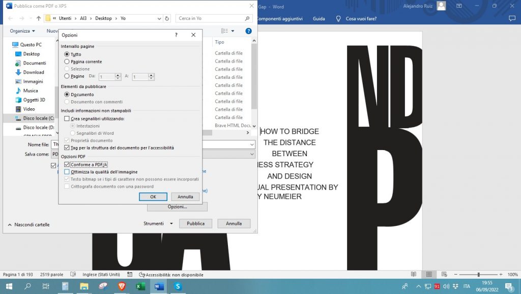Switch to Read Mode view in the status bar
Image resolution: width=521 pixels, height=294 pixels.
point(413,275)
